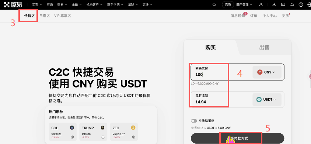Click TRUMP price ¥15.86
Viewport: 311px width, 144px height.
coord(86,134)
